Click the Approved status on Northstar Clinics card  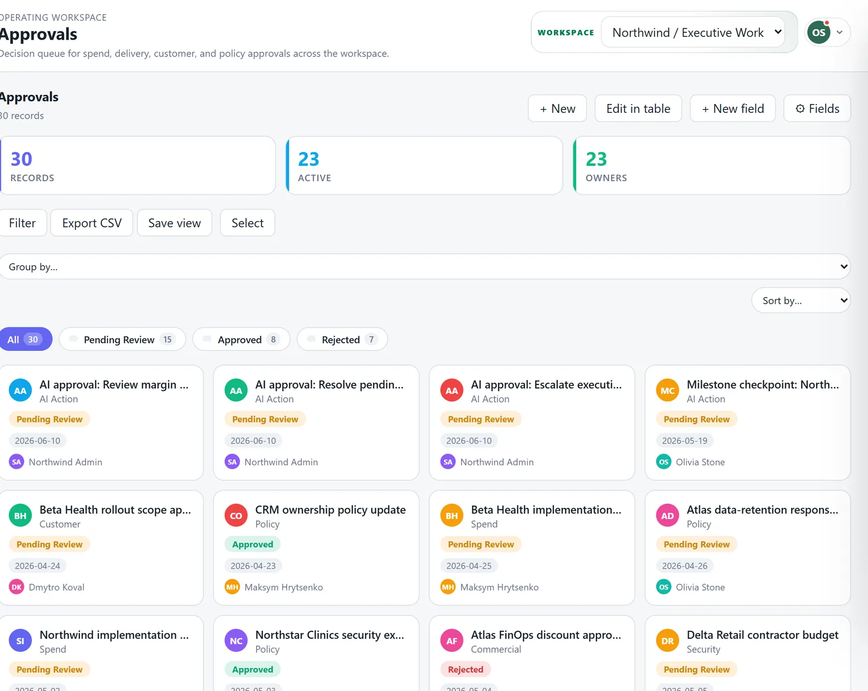(x=253, y=669)
